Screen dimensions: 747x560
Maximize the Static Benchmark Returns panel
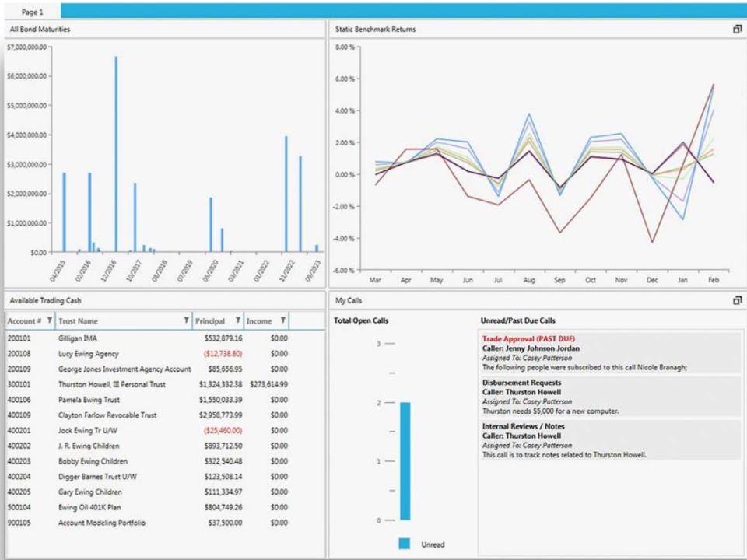click(x=737, y=29)
